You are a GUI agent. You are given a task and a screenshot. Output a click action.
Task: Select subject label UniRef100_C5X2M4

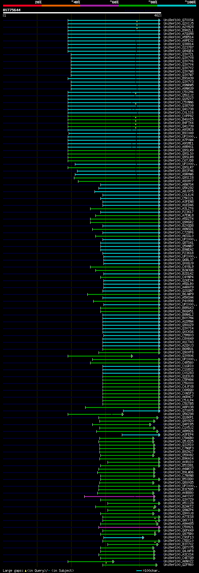coord(178,92)
